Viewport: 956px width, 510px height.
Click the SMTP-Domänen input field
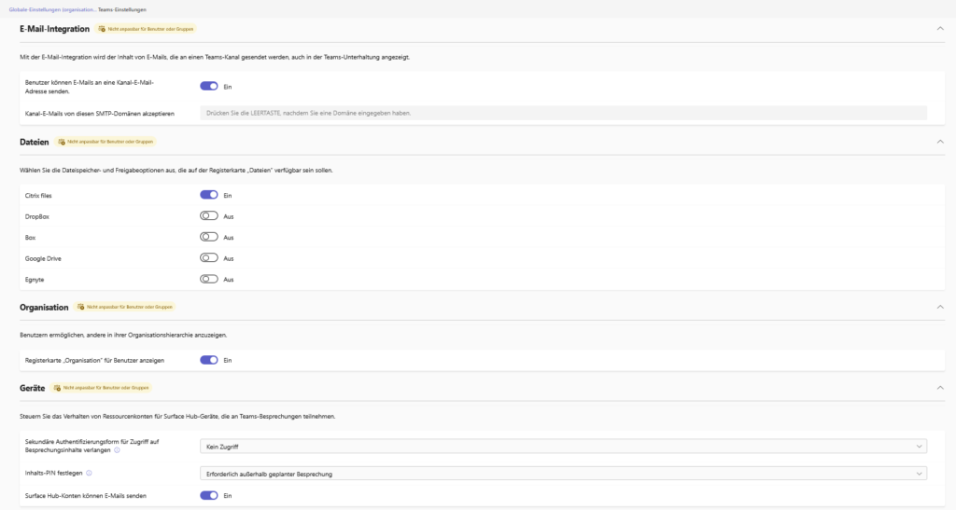click(x=564, y=113)
